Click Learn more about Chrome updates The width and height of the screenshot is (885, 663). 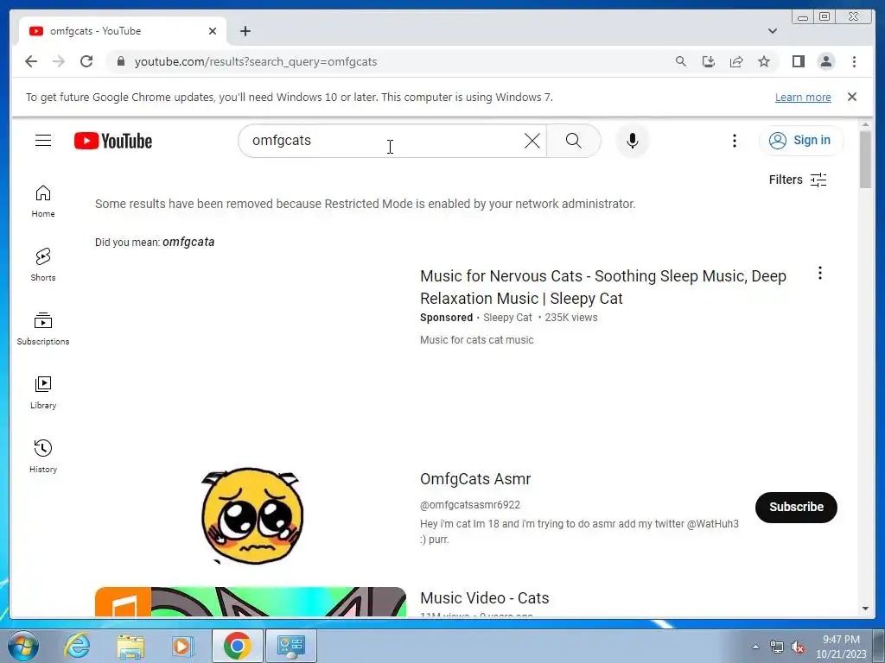pos(803,97)
